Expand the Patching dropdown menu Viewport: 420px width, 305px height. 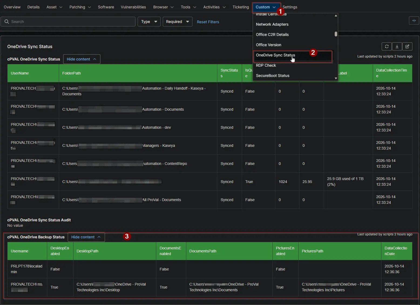point(80,7)
